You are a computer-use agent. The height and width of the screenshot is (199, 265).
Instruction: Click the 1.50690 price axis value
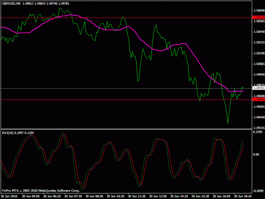click(259, 11)
